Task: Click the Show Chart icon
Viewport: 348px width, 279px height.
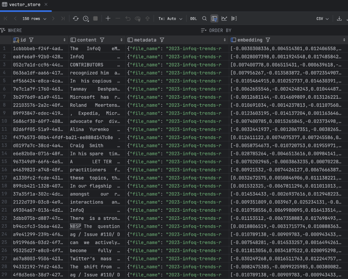Action: point(224,19)
